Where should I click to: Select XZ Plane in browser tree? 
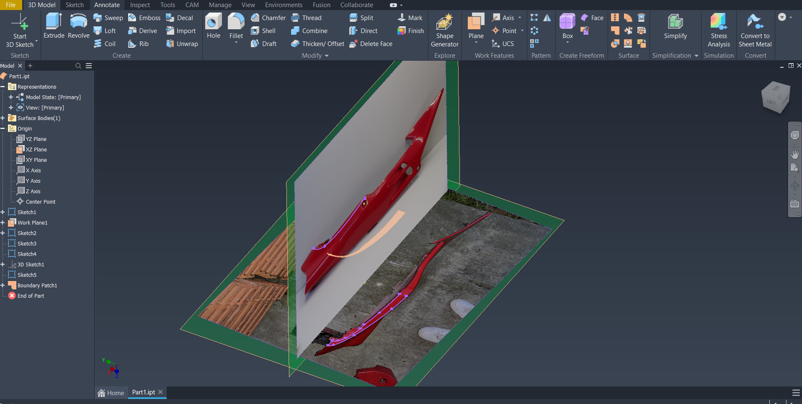[x=36, y=150]
